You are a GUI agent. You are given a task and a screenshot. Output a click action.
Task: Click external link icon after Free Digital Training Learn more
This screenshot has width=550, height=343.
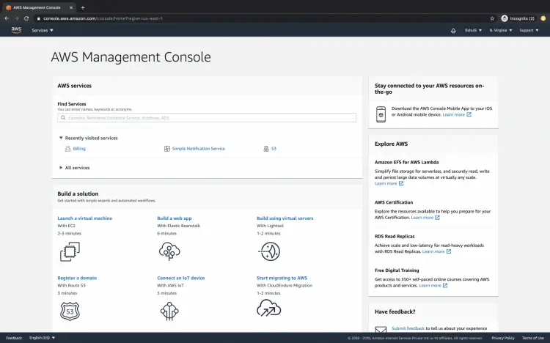(x=445, y=286)
